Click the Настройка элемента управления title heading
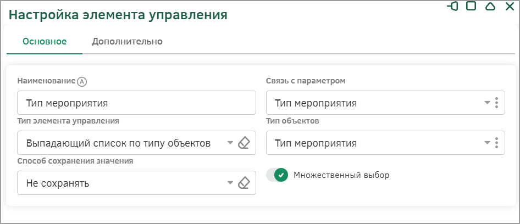 [x=118, y=15]
